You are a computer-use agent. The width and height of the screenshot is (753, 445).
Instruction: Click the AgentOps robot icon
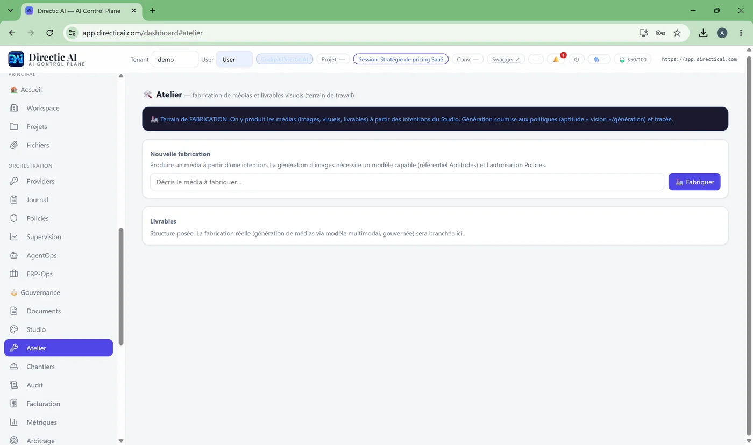(14, 255)
